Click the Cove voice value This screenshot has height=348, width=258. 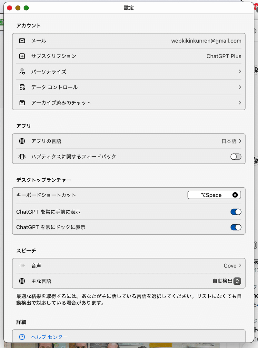[230, 265]
